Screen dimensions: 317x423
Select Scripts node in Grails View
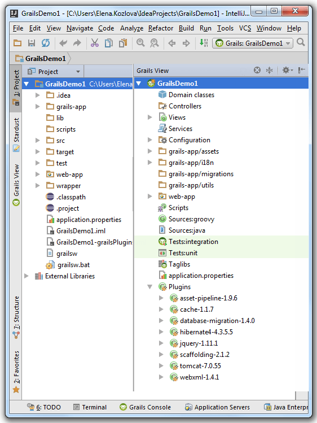click(x=173, y=208)
